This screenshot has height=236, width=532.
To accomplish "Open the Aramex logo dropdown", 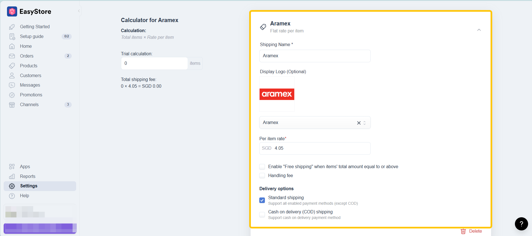I will (x=315, y=123).
